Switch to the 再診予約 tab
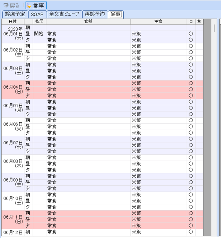The width and height of the screenshot is (221, 238). tap(95, 14)
